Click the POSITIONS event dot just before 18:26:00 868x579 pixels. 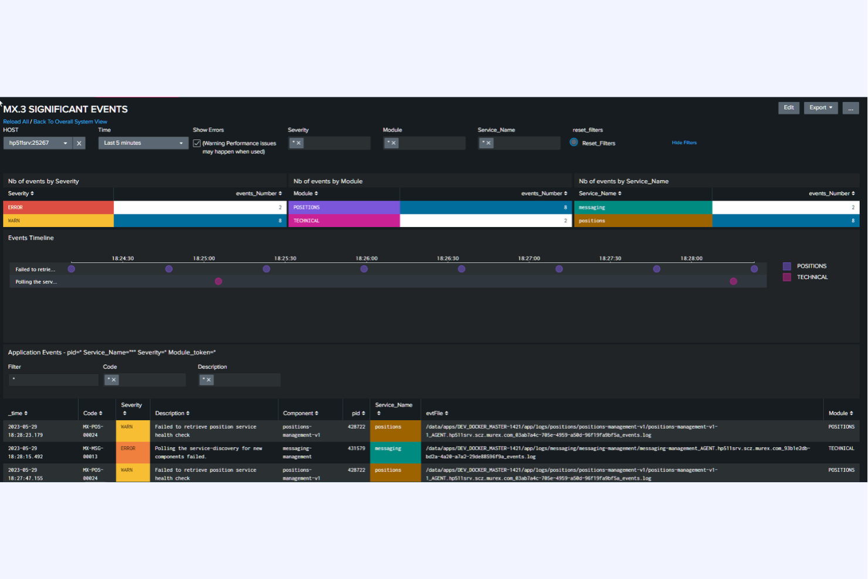[364, 269]
